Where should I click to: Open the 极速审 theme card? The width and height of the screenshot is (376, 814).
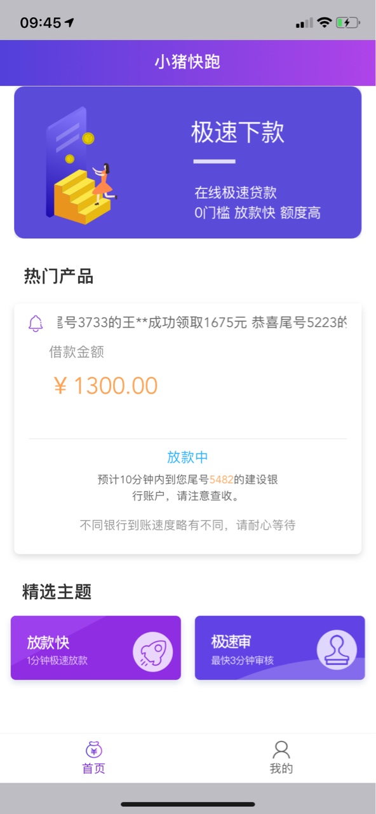click(280, 647)
